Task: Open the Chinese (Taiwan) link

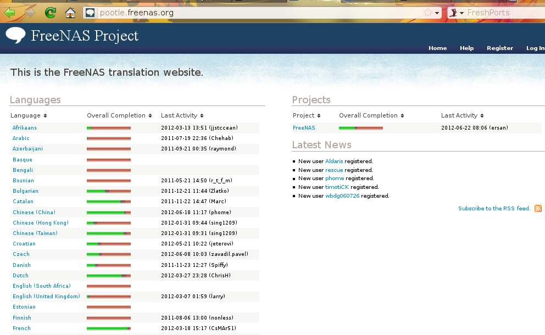Action: click(x=35, y=233)
